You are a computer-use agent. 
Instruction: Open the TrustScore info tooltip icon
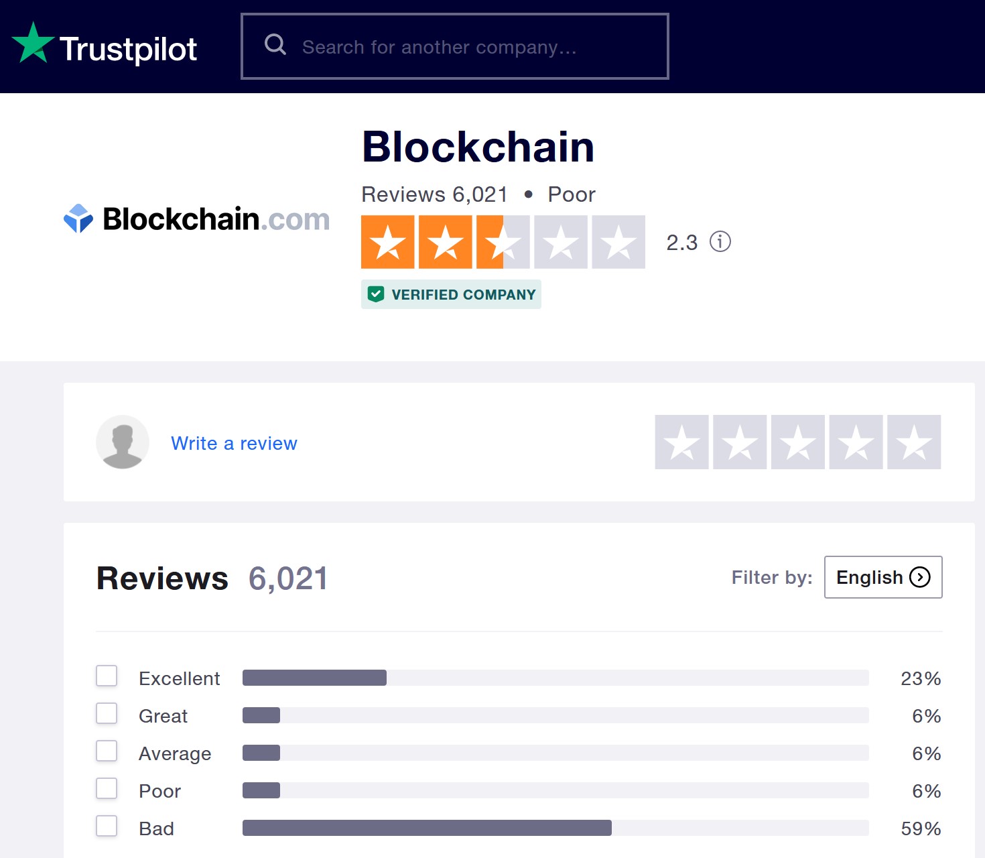click(720, 242)
